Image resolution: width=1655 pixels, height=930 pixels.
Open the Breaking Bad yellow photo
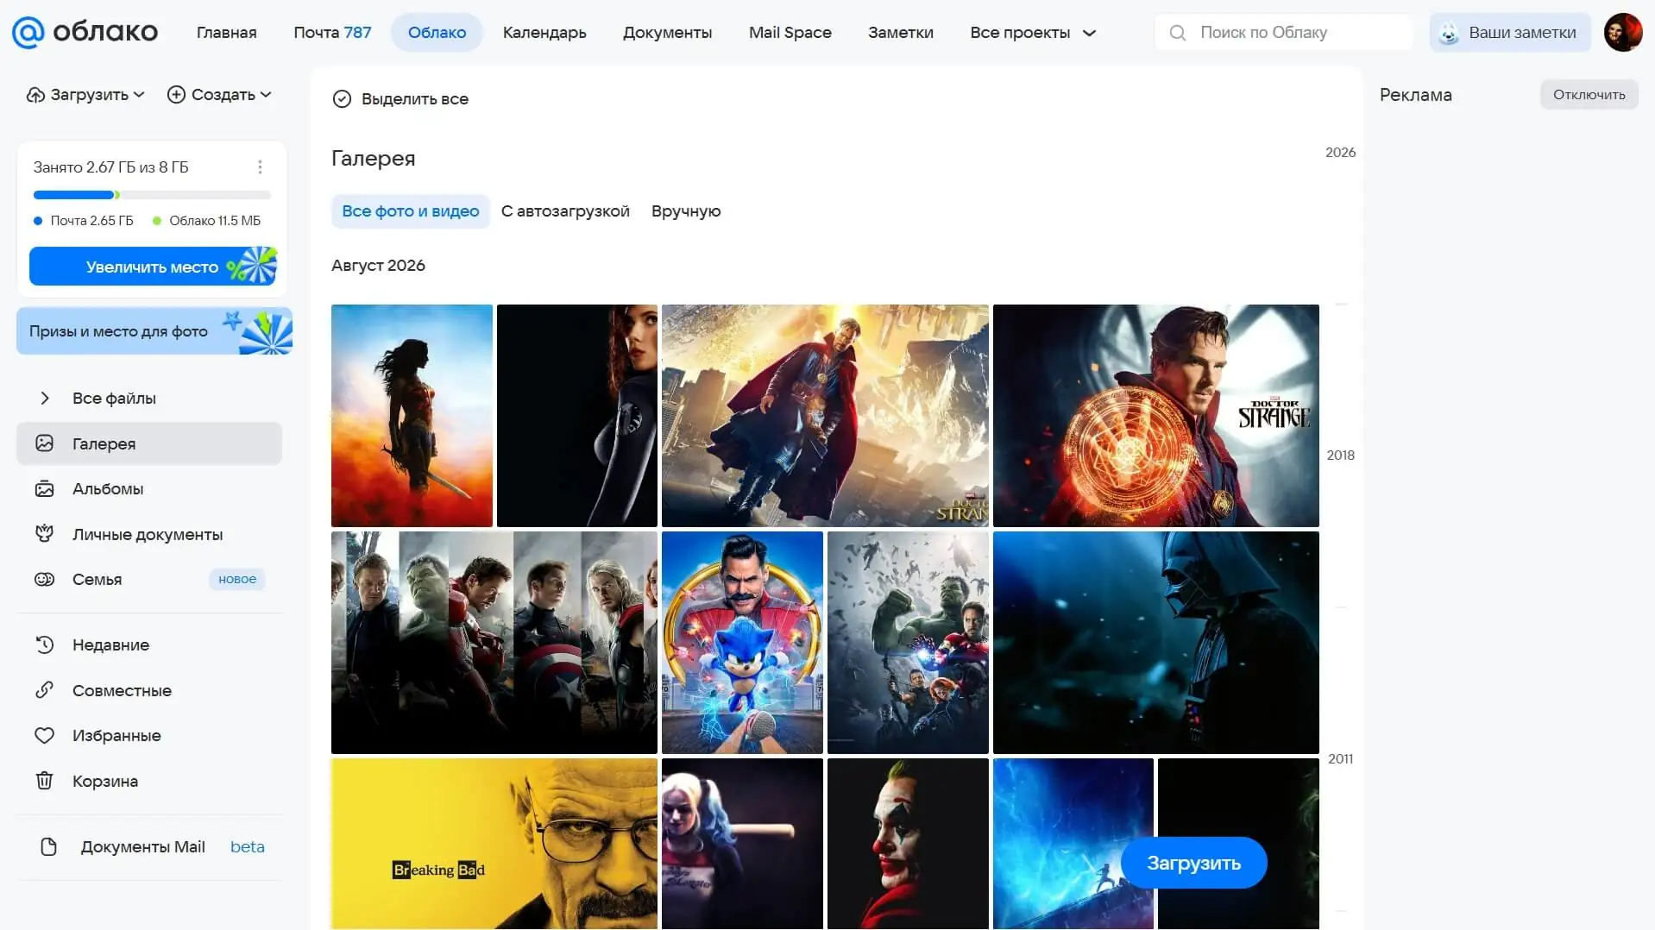pyautogui.click(x=494, y=844)
